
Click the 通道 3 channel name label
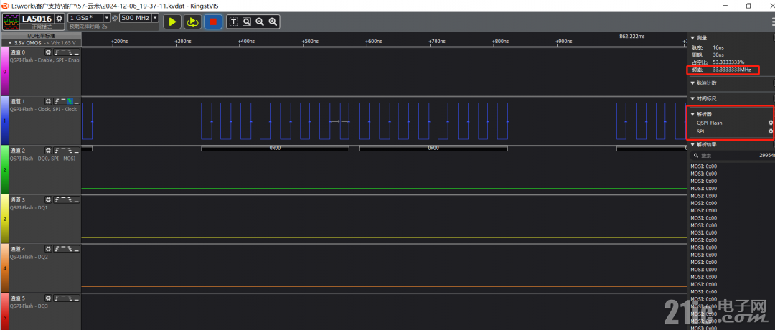[17, 199]
